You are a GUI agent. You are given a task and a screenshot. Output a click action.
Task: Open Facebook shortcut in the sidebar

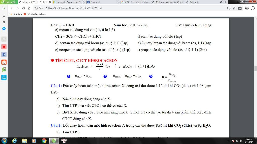pyautogui.click(x=4, y=54)
